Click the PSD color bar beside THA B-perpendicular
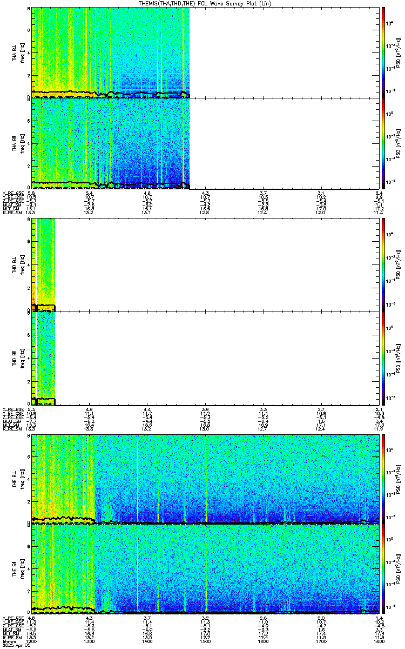The image size is (405, 649). coord(383,53)
